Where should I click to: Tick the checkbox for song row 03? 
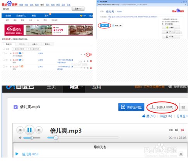click(x=4, y=67)
